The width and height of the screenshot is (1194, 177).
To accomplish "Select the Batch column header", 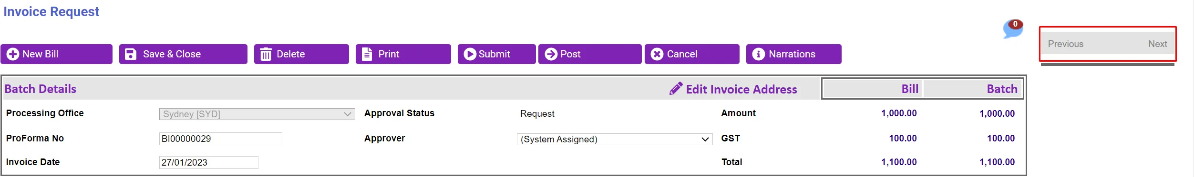I will (1002, 89).
